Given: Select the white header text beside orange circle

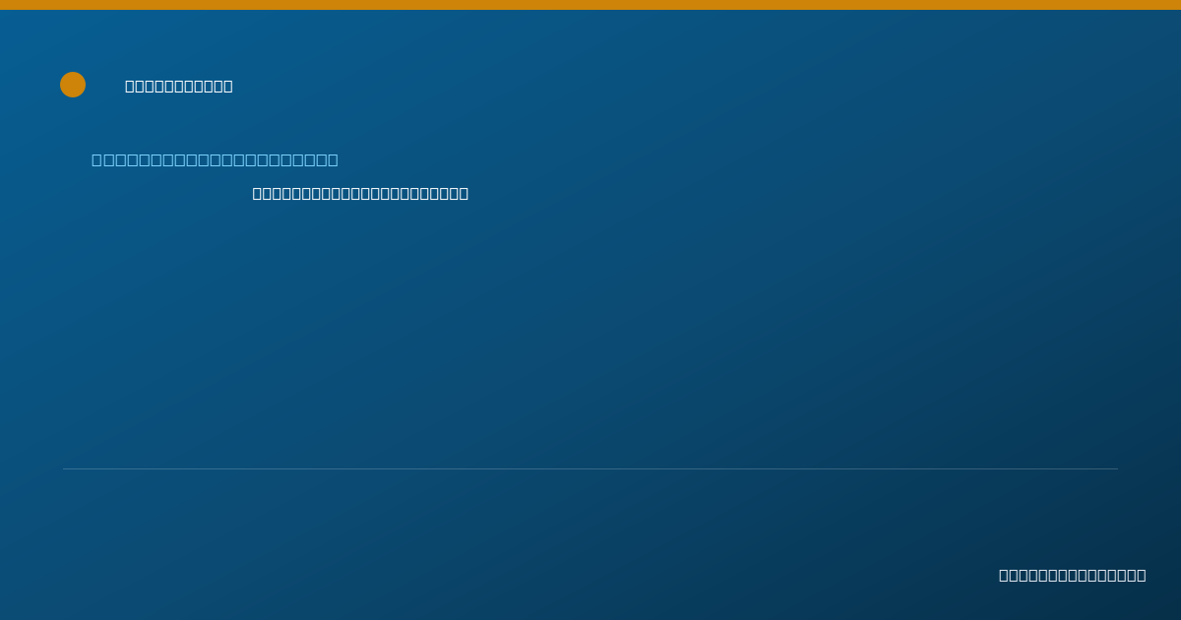Looking at the screenshot, I should click(179, 87).
